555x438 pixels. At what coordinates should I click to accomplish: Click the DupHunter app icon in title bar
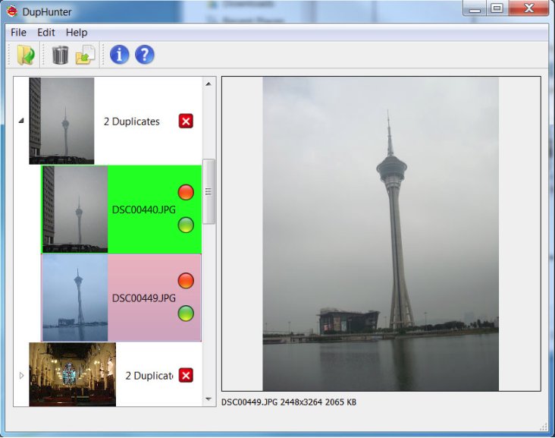click(11, 11)
